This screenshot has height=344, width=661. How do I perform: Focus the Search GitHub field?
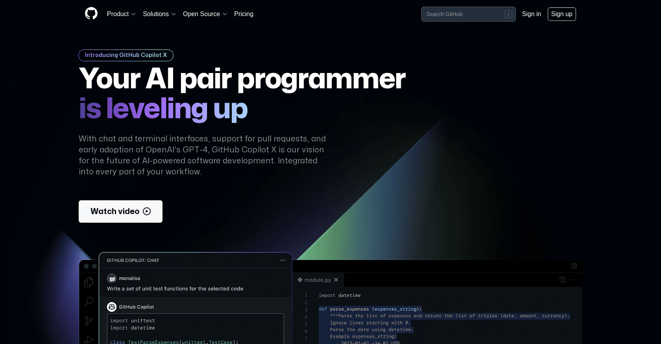coord(468,14)
